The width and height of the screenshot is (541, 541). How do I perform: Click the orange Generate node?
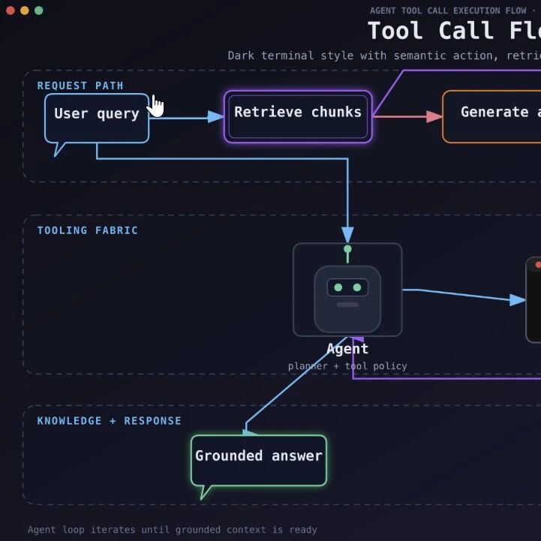[x=492, y=116]
